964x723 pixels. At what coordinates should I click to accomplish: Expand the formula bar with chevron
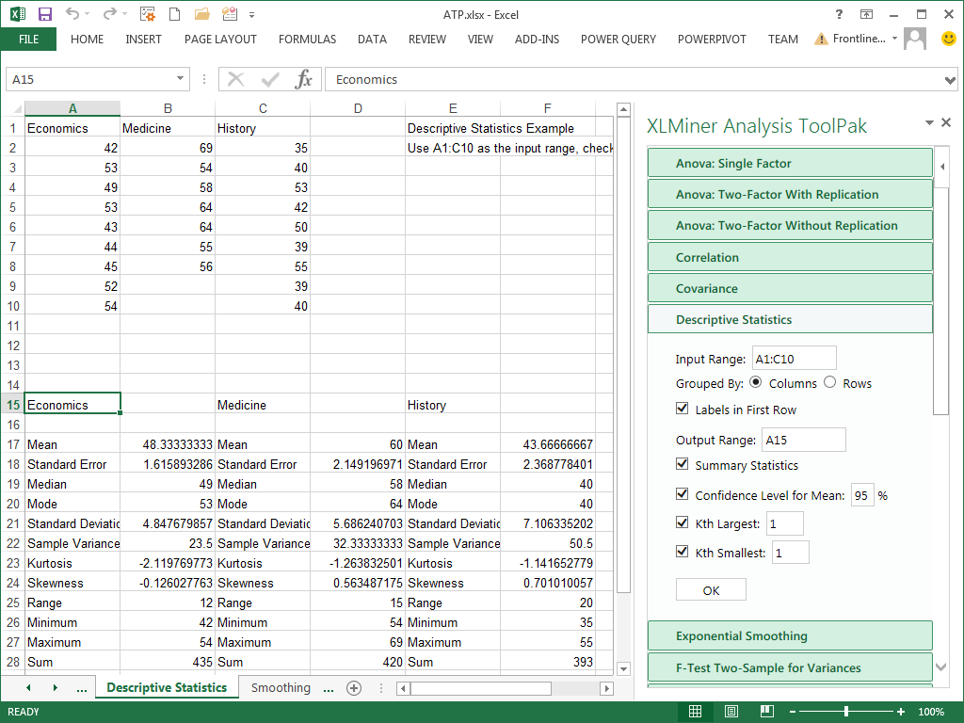click(x=950, y=80)
